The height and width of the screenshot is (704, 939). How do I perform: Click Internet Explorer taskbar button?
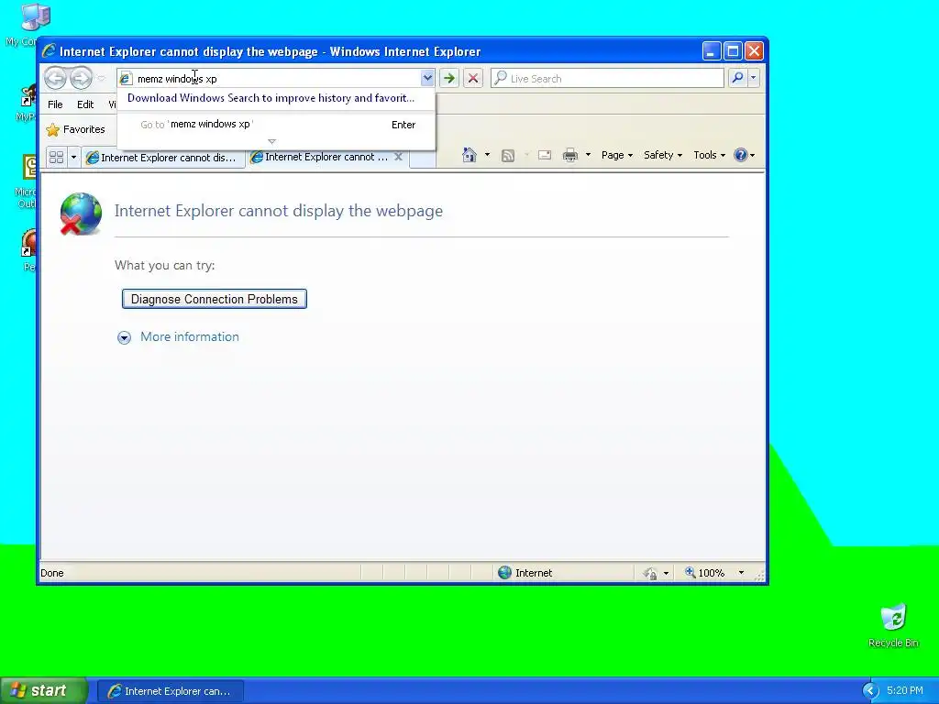tap(171, 691)
